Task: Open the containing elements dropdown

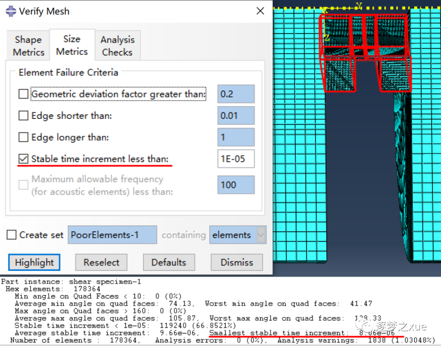Action: (x=238, y=235)
